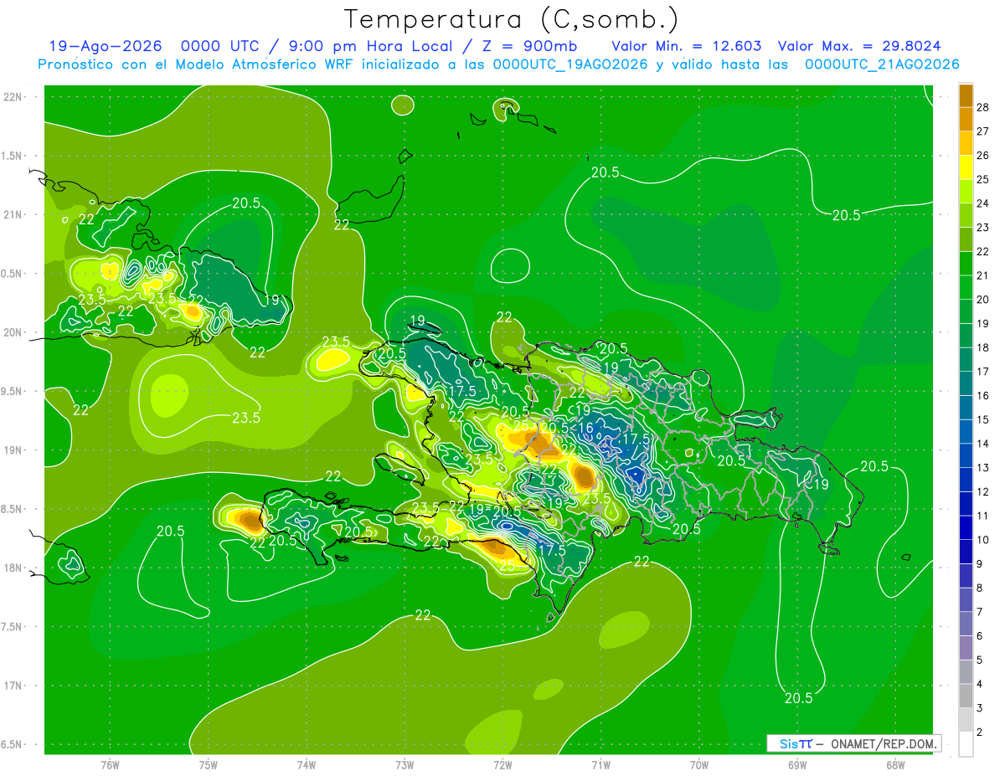This screenshot has height=776, width=1005.
Task: Click the 75W longitude axis label
Action: point(209,765)
